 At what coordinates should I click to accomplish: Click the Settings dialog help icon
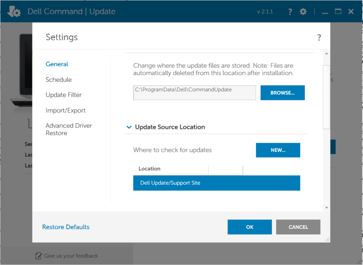pos(319,38)
